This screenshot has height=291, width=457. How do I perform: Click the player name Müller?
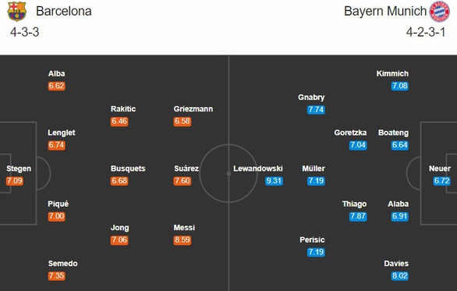(314, 169)
